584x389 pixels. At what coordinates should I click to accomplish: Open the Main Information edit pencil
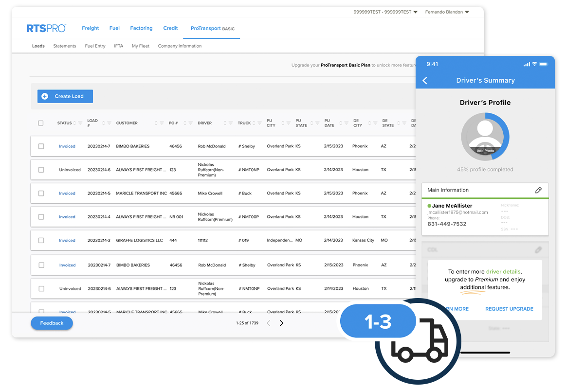point(538,190)
